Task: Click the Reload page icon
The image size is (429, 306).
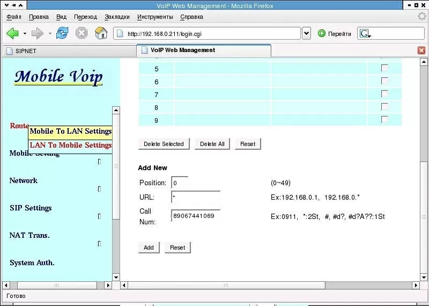Action: pos(62,33)
